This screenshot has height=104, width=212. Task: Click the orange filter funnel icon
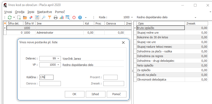50,17
